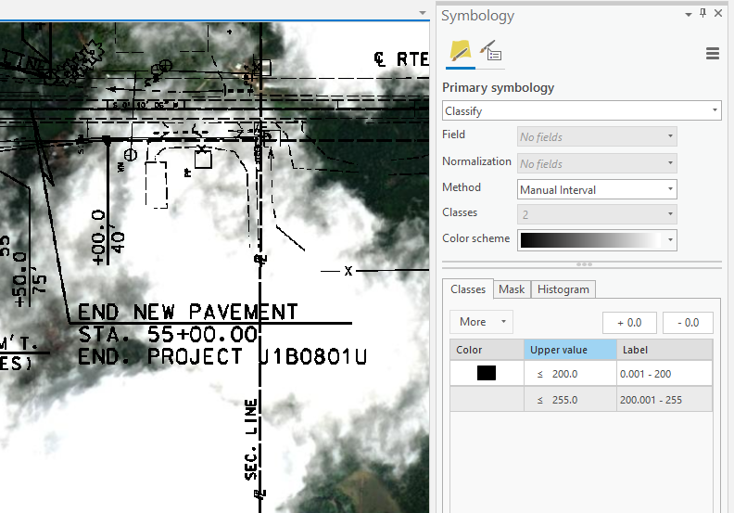Open the Classes count dropdown
The height and width of the screenshot is (513, 734).
pos(597,214)
